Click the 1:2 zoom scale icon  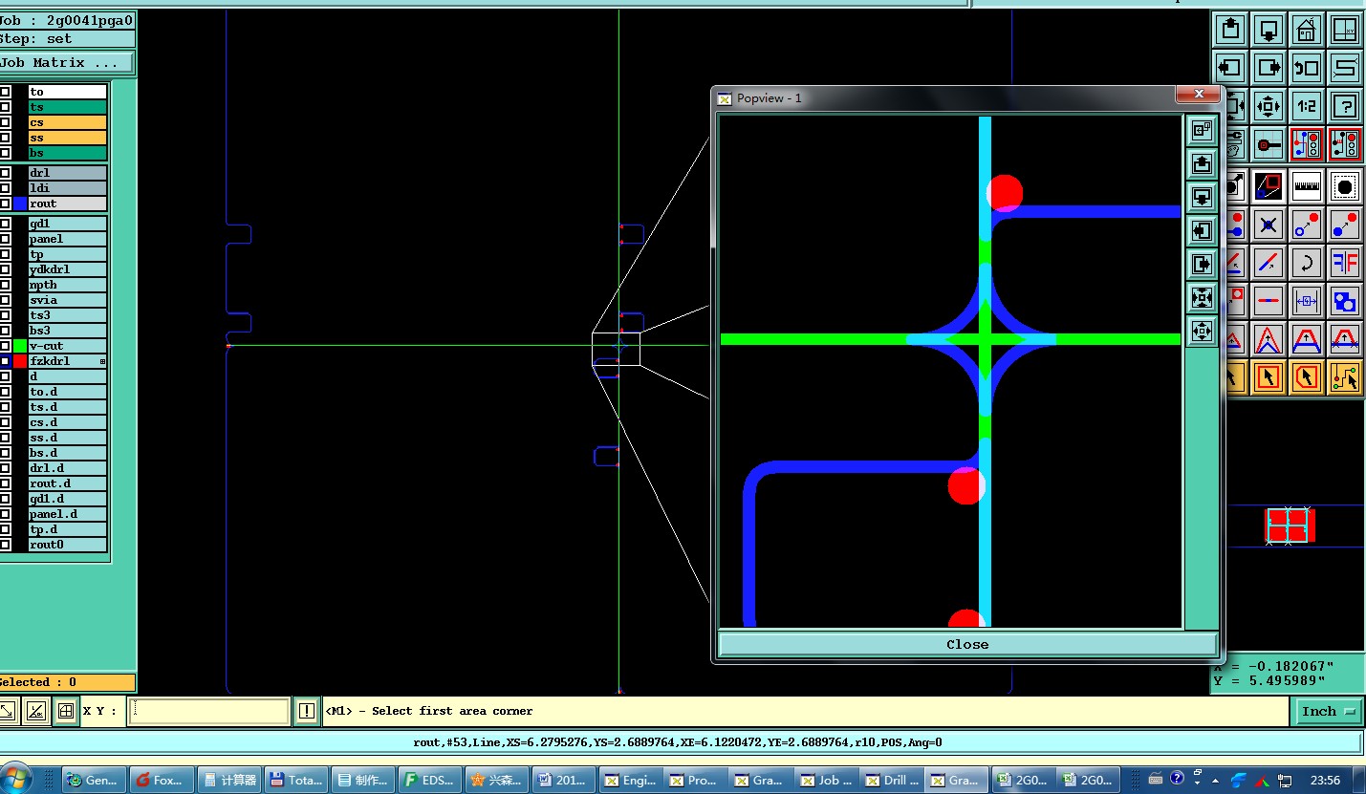[1307, 105]
